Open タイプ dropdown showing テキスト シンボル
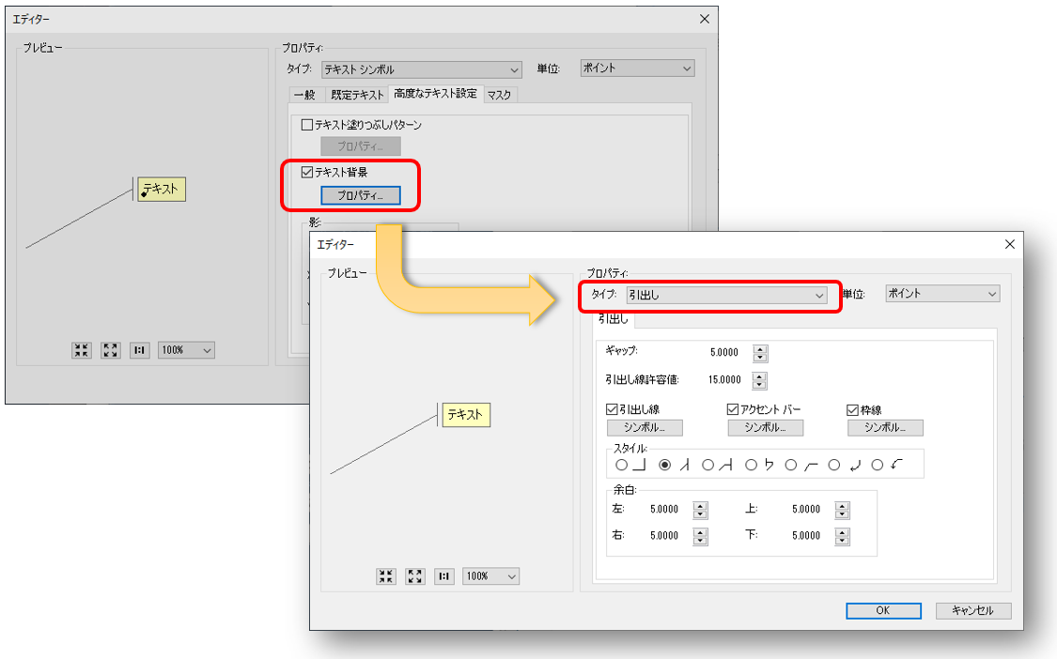 (x=421, y=69)
